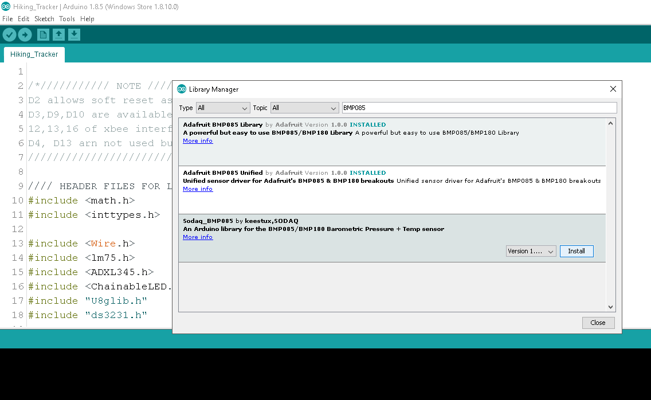Image resolution: width=651 pixels, height=400 pixels.
Task: Select the Hiking_Tracker sketch tab
Action: (34, 54)
